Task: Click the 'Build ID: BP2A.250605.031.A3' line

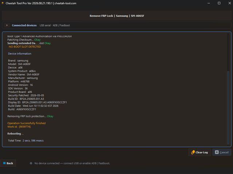Action: tap(26, 99)
